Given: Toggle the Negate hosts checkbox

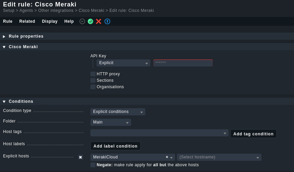Looking at the screenshot, I should click(93, 165).
